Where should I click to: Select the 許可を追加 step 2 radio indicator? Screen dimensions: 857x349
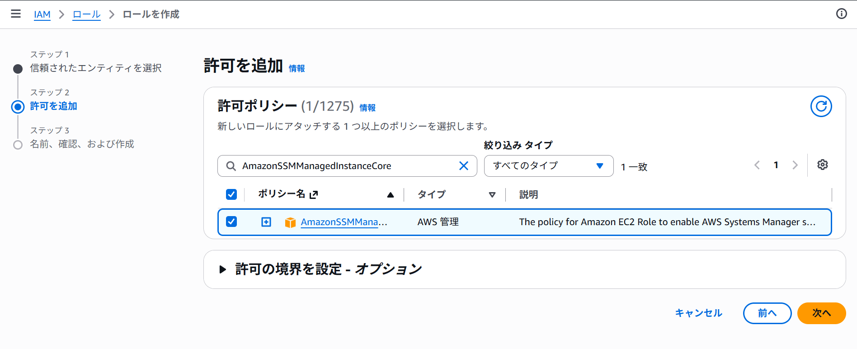click(x=18, y=107)
